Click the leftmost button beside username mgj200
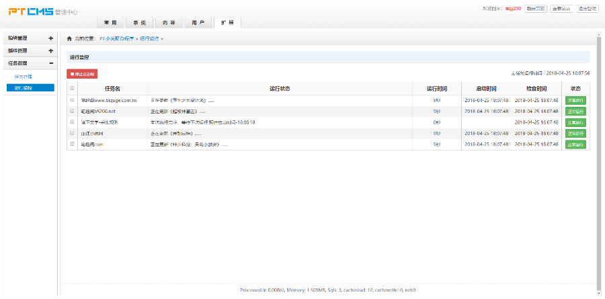 click(x=536, y=9)
